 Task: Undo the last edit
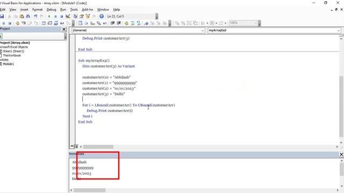pyautogui.click(x=35, y=17)
